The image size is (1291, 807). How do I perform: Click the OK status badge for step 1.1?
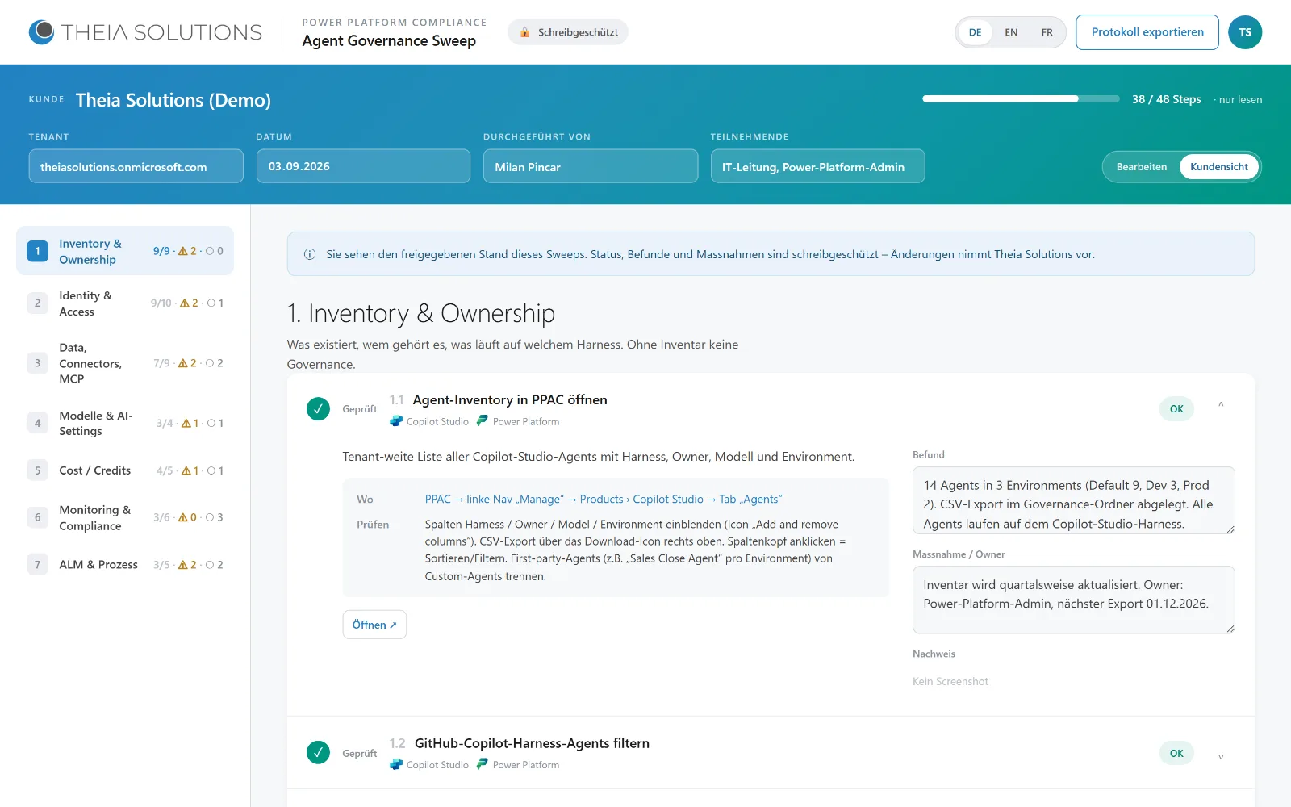1176,409
